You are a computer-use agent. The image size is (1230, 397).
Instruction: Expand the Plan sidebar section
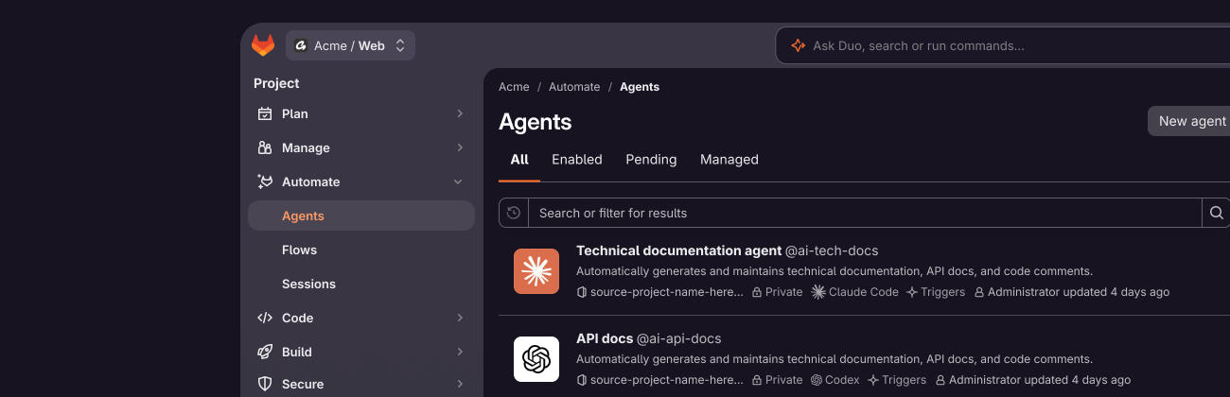pos(360,113)
